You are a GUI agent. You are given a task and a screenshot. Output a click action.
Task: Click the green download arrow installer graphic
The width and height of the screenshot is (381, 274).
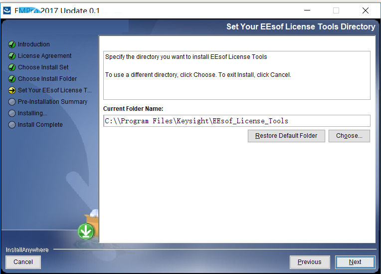[x=86, y=231]
